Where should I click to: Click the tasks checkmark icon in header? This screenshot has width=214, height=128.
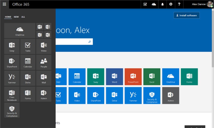[145, 4]
